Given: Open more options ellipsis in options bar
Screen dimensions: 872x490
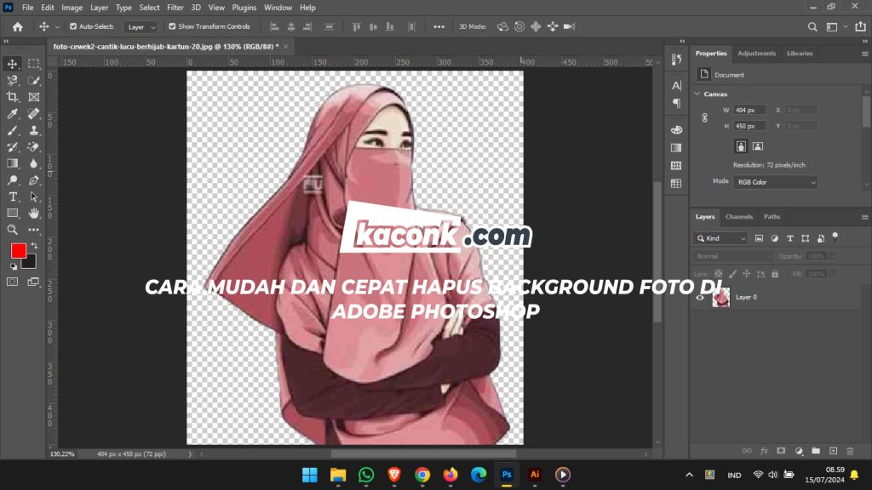Looking at the screenshot, I should (x=439, y=26).
